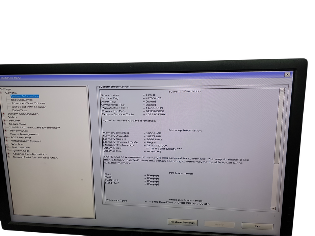This screenshot has width=315, height=236.
Task: Expand the Video node
Action: (x=4, y=117)
